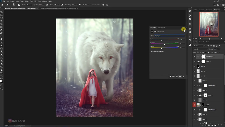Open the brush preset picker dropdown
The width and height of the screenshot is (225, 127).
[16, 5]
